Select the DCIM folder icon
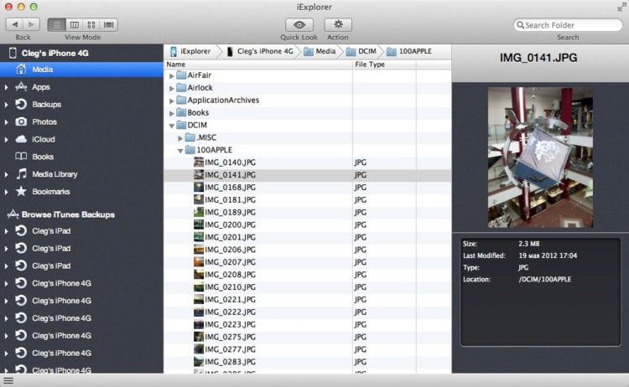The height and width of the screenshot is (387, 629). coord(181,125)
